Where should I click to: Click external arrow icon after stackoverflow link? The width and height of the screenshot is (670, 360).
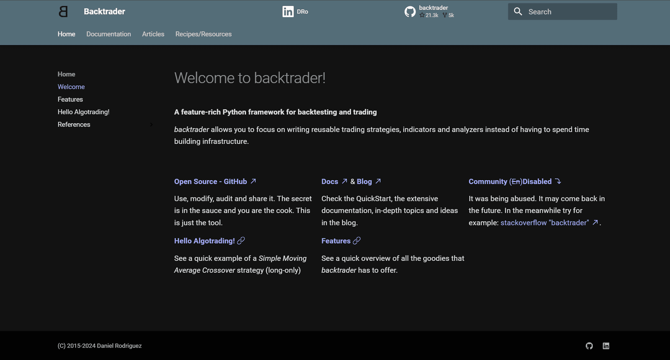tap(595, 222)
